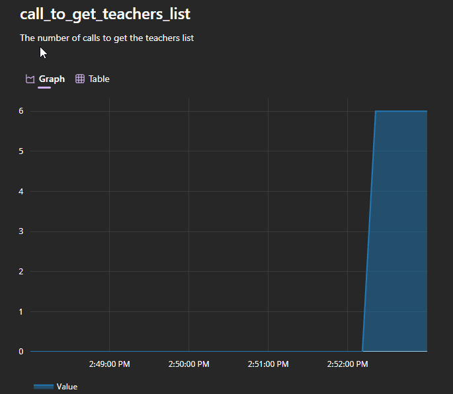Click the Graph tab icon

point(30,79)
